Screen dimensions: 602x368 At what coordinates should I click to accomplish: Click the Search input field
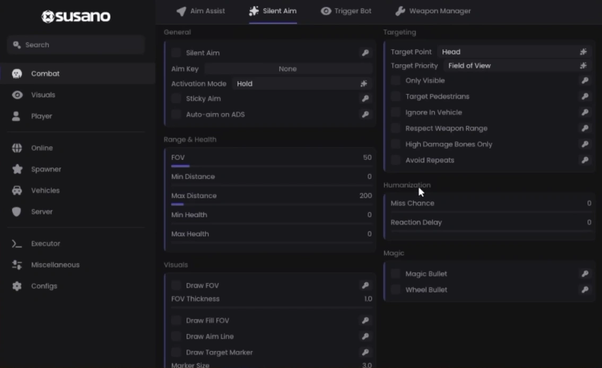[x=76, y=45]
